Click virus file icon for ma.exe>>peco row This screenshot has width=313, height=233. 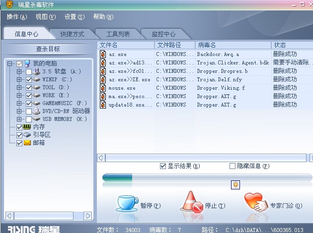tap(103, 96)
